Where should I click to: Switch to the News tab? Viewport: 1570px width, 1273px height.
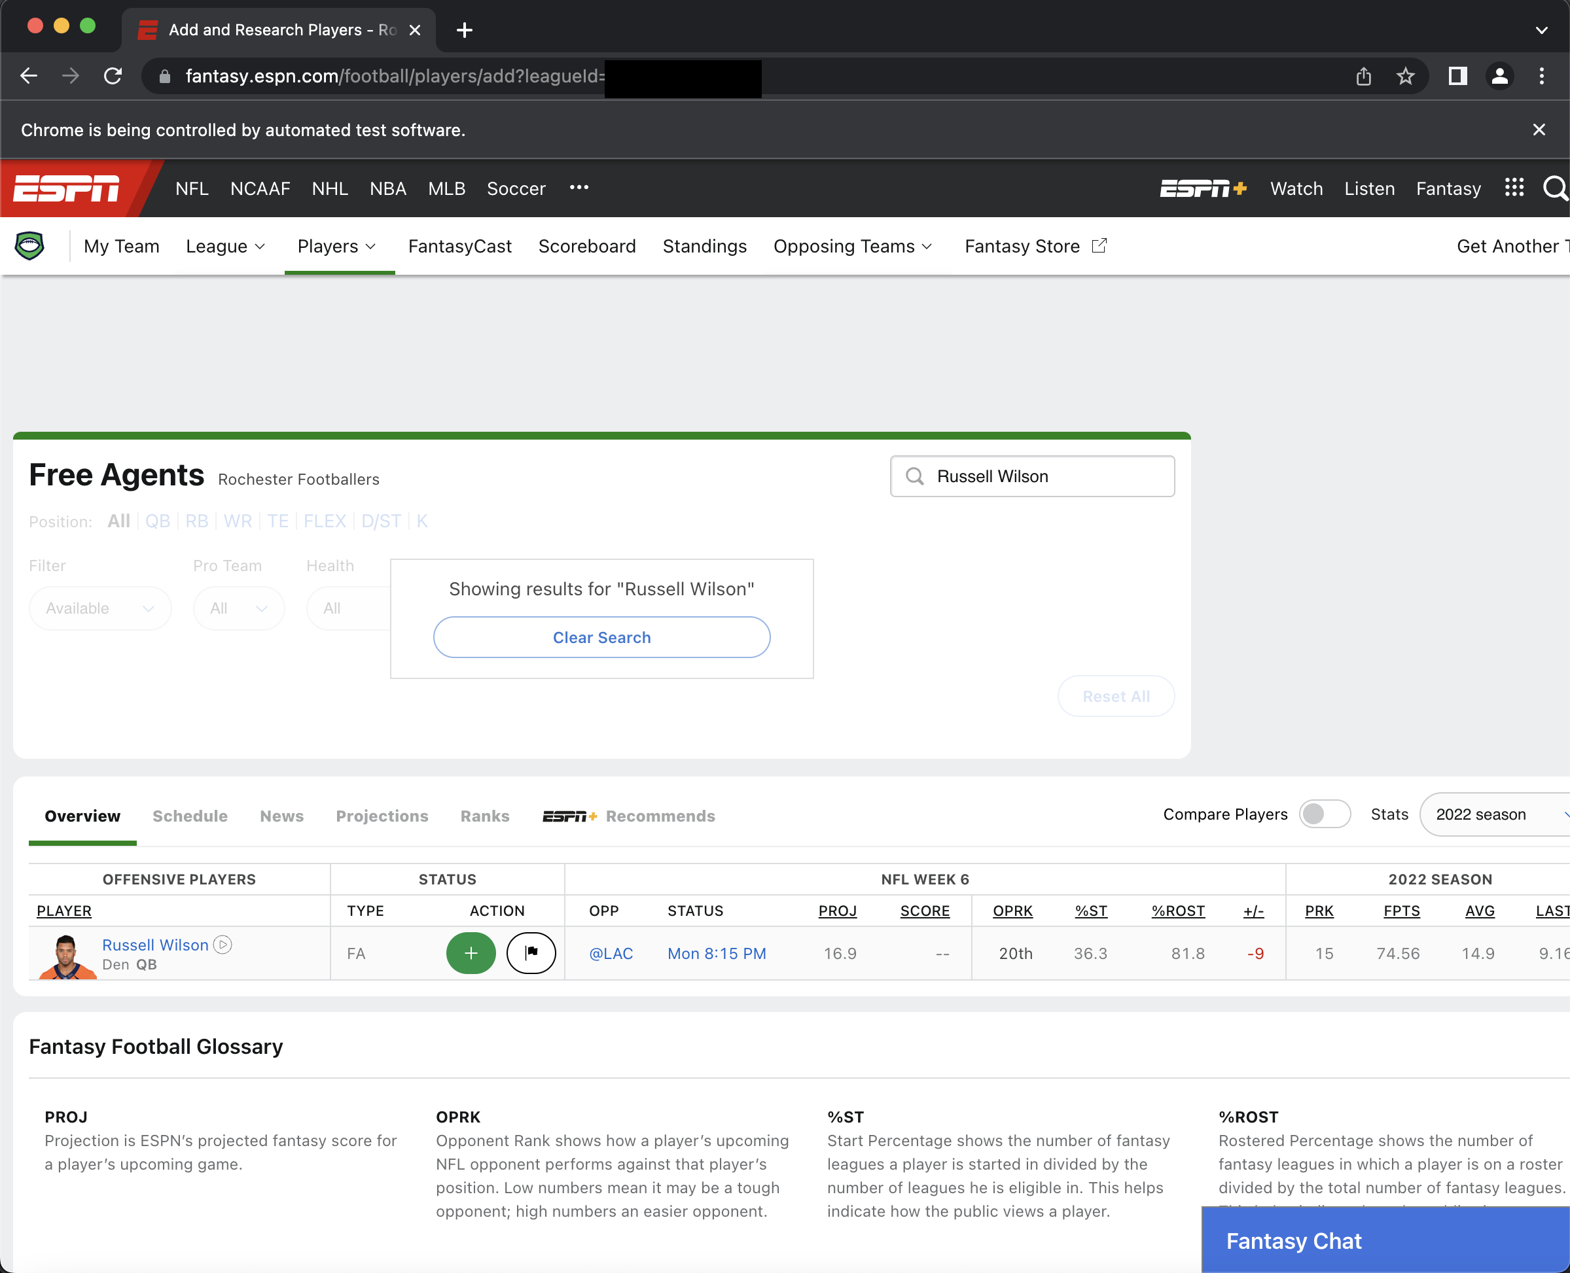point(281,816)
